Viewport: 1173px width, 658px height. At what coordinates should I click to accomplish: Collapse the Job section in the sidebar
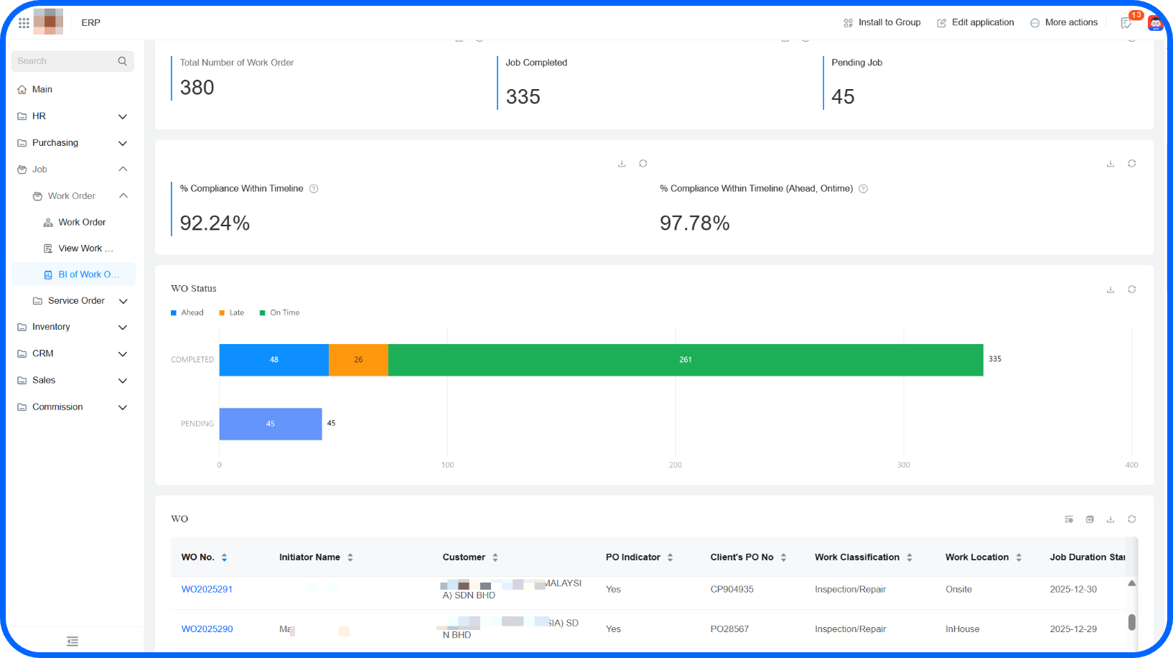click(123, 169)
